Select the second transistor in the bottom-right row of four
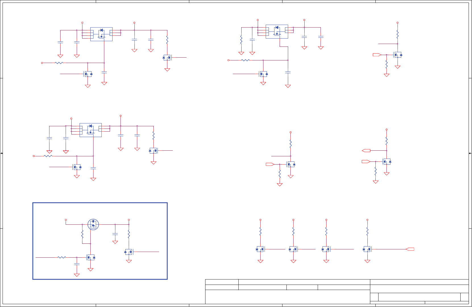This screenshot has height=307, width=472. [x=293, y=249]
